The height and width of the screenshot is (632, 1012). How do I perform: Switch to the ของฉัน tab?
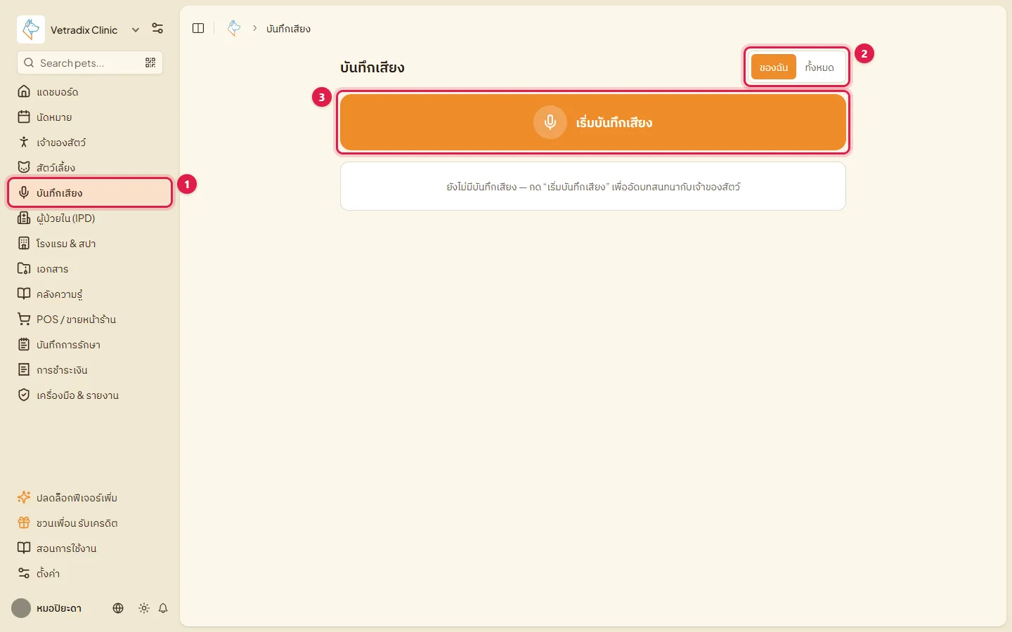click(774, 67)
